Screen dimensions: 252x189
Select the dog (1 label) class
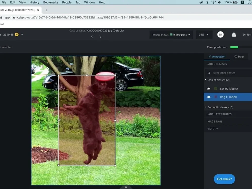228,97
